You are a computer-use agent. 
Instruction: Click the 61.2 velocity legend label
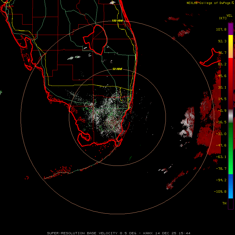click(x=222, y=64)
